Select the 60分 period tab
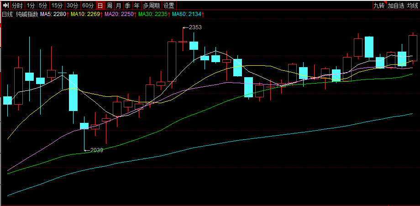Image resolution: width=420 pixels, height=206 pixels. pos(88,5)
